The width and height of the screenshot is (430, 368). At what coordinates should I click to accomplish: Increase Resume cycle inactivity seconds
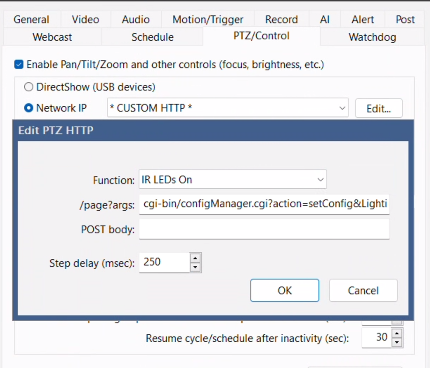click(397, 333)
